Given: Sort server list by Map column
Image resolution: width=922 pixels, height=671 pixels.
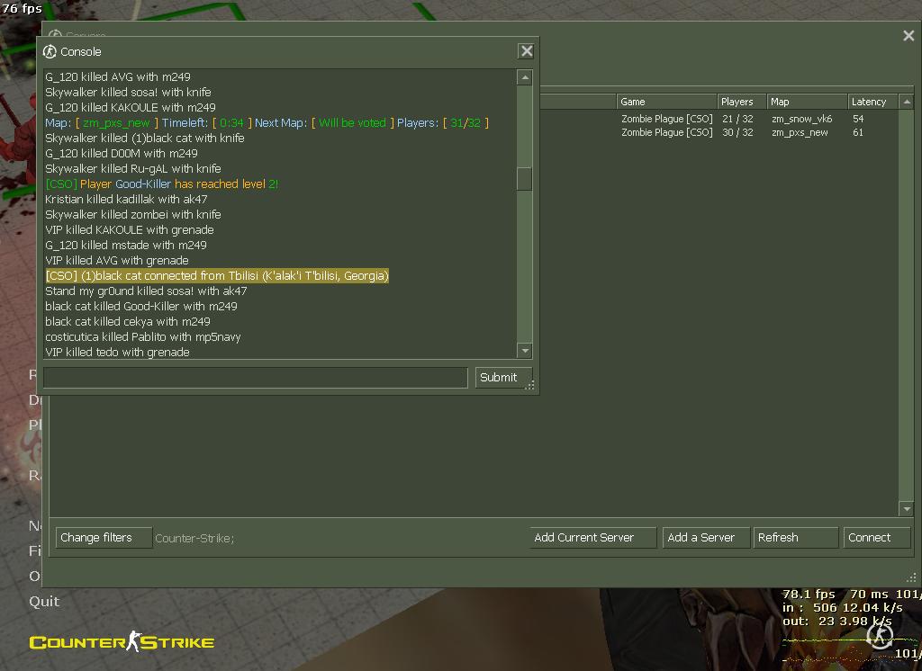Looking at the screenshot, I should [805, 102].
